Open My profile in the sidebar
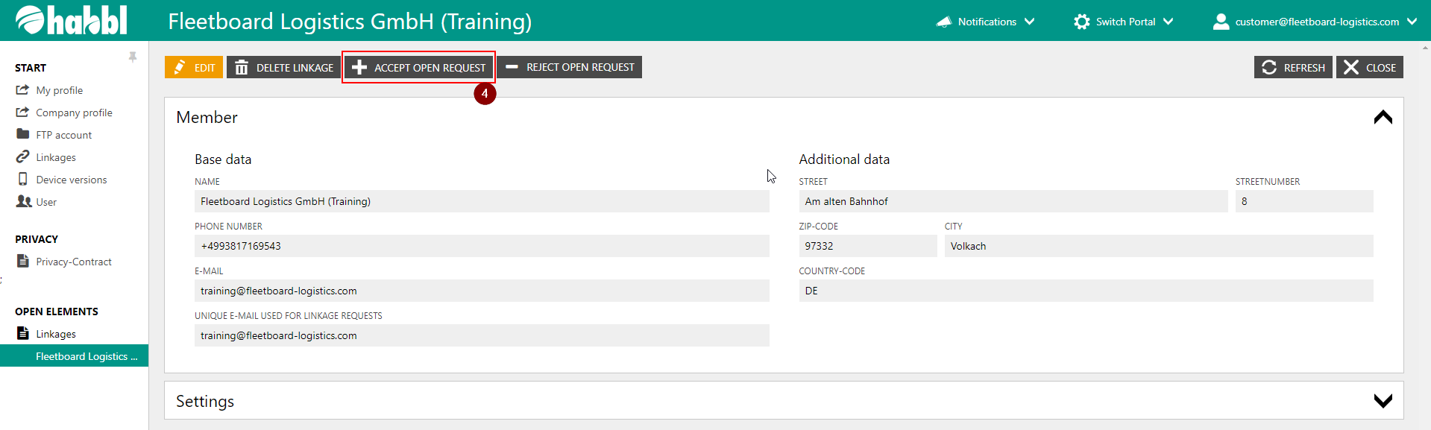This screenshot has height=430, width=1431. point(60,90)
